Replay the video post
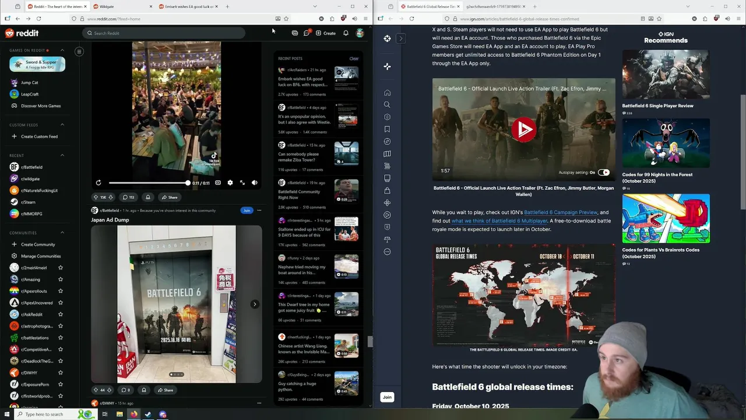Screen dimensions: 746x420 [x=98, y=183]
